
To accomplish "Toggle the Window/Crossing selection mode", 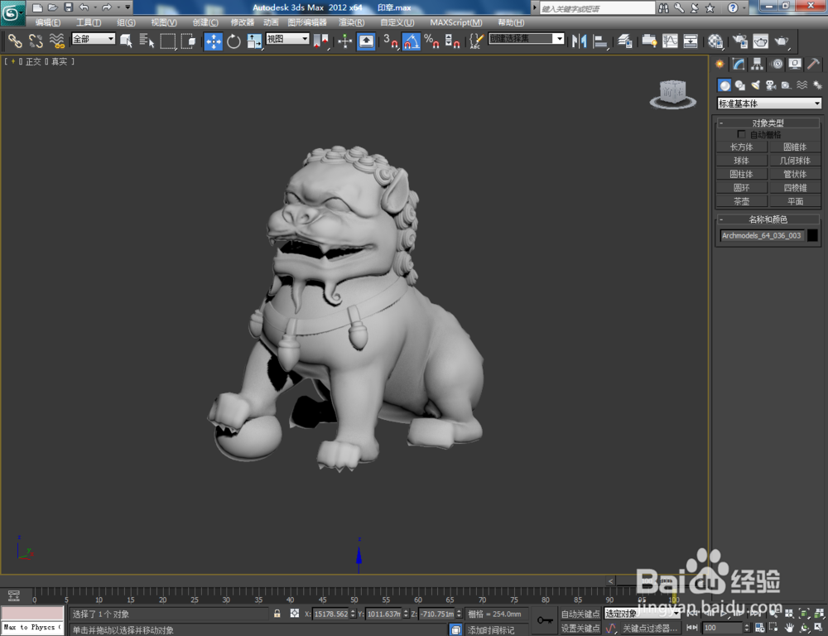I will [188, 41].
